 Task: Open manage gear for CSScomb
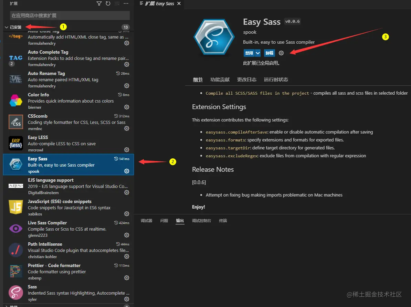pyautogui.click(x=127, y=128)
